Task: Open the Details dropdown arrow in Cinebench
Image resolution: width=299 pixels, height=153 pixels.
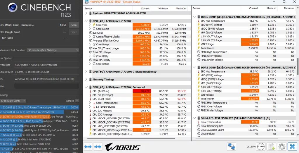Action: click(77, 101)
